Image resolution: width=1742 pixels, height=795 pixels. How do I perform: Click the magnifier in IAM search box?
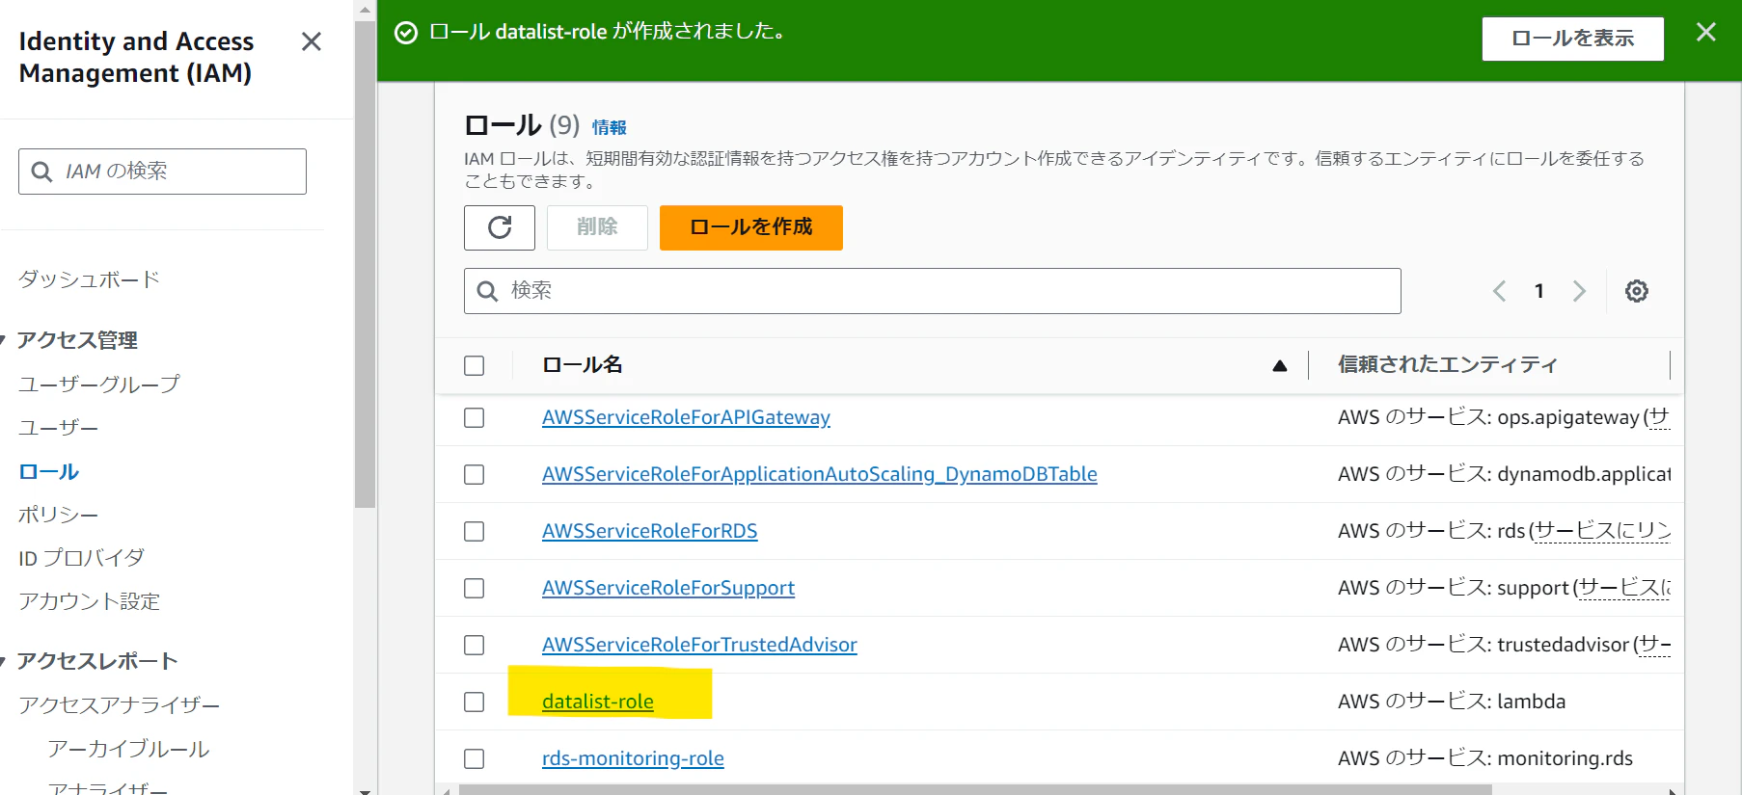[x=41, y=172]
